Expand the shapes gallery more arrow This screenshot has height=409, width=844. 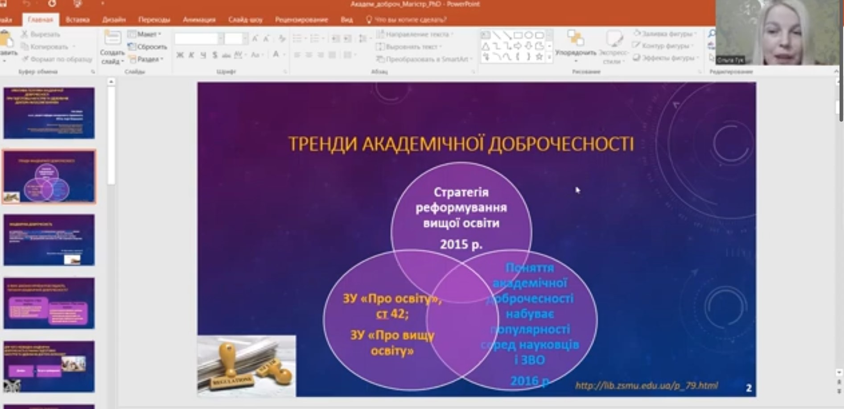[549, 57]
